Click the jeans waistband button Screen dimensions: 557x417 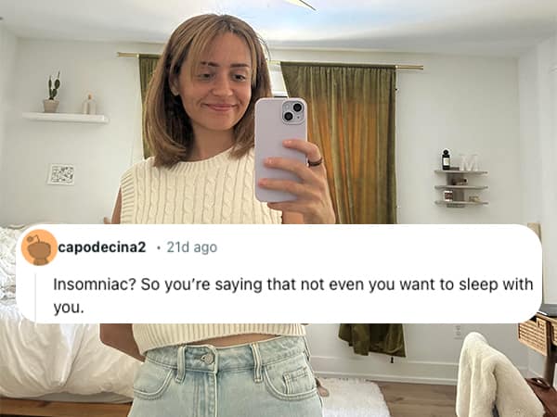tap(207, 358)
